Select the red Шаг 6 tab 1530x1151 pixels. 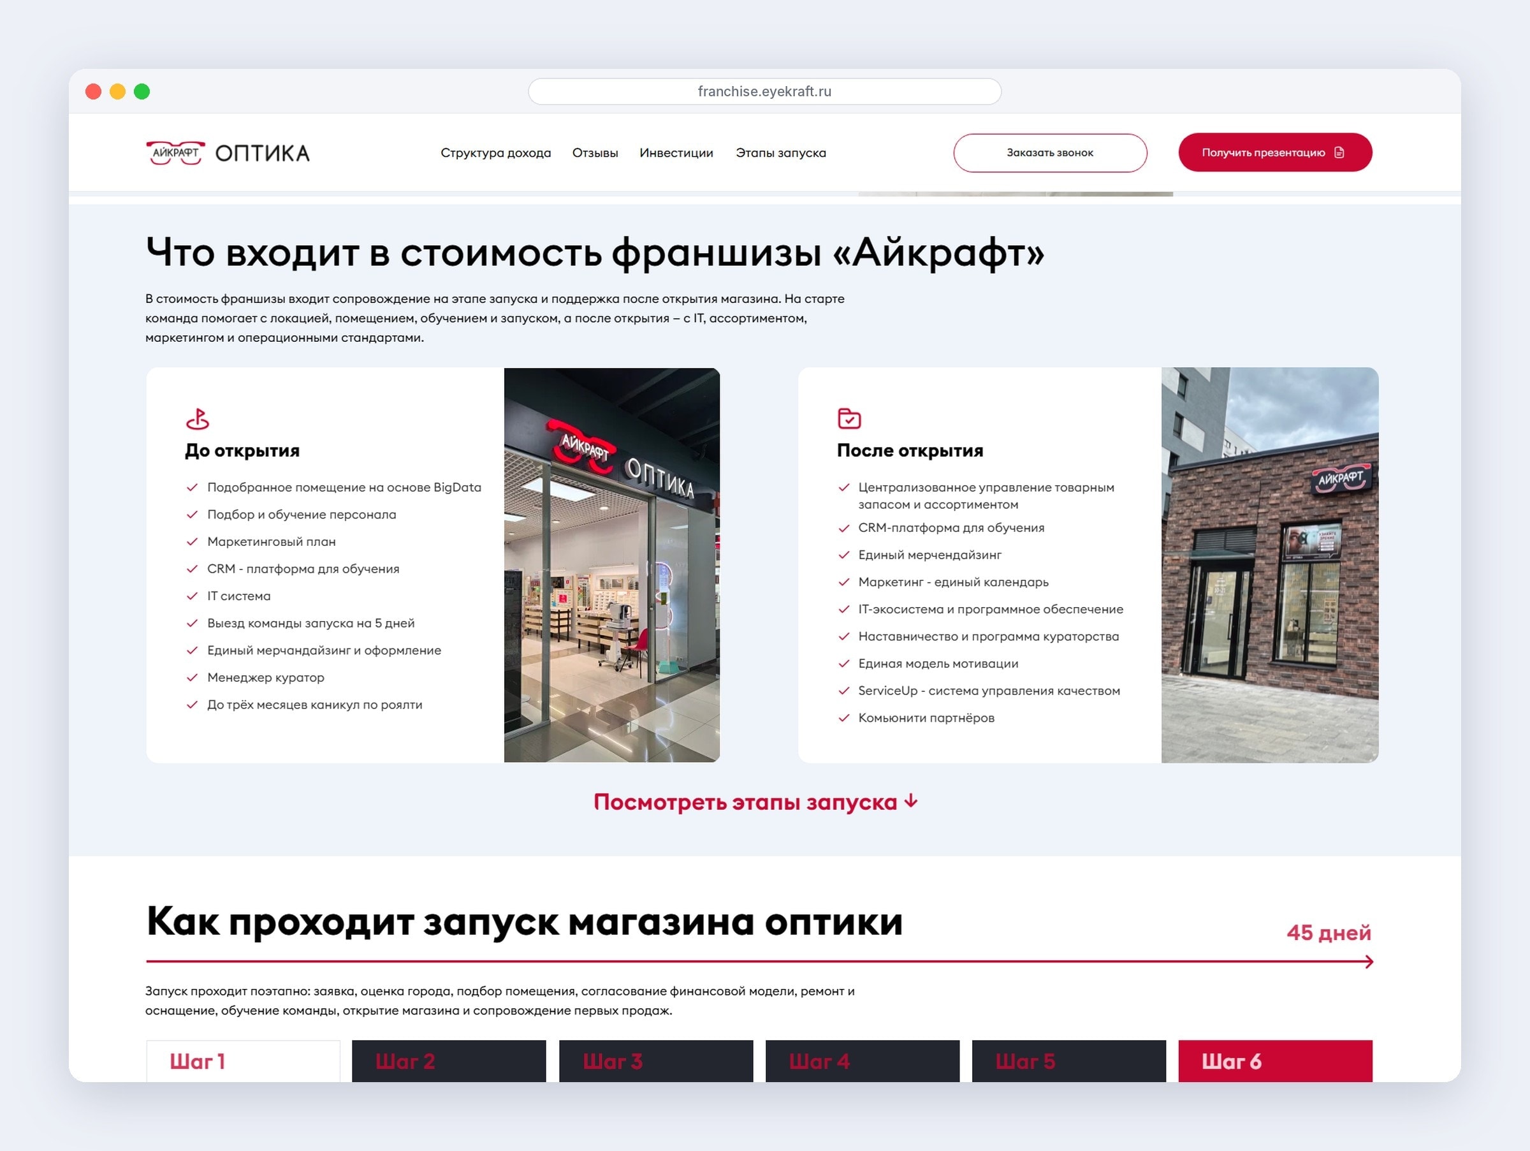1276,1061
